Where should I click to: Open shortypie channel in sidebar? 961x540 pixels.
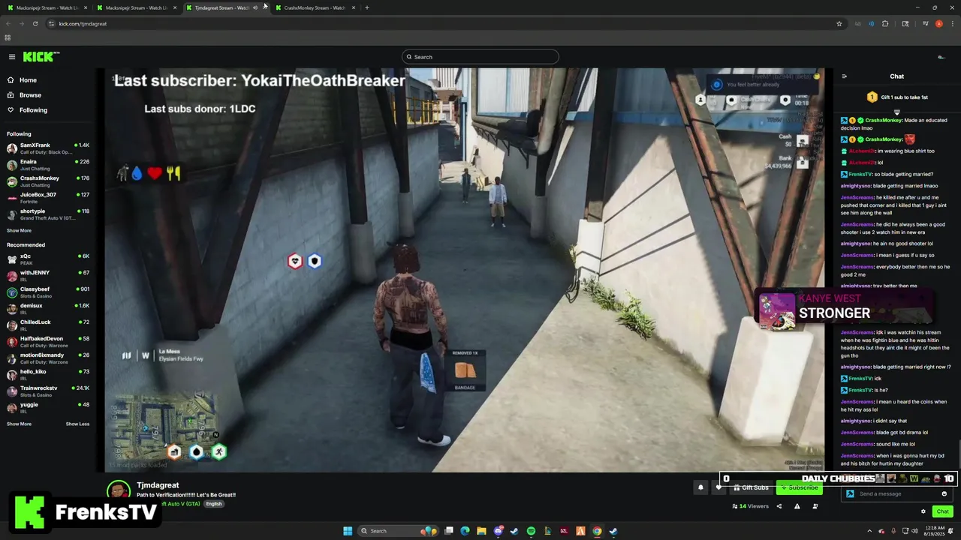[47, 214]
